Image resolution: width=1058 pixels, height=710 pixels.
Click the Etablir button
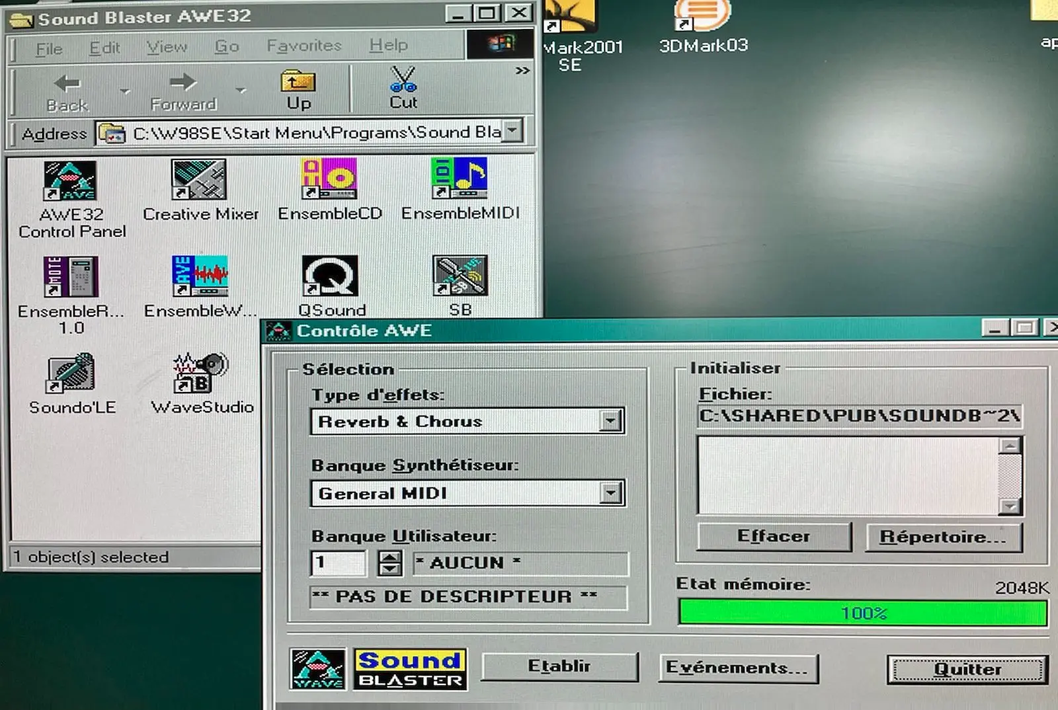pyautogui.click(x=559, y=666)
